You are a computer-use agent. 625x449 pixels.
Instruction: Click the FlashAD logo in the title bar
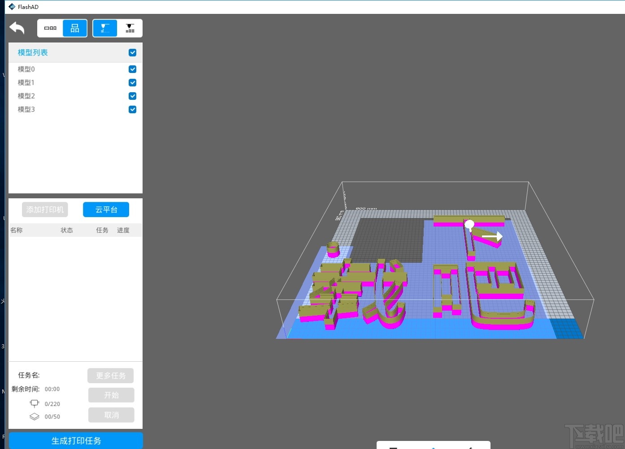pyautogui.click(x=12, y=6)
